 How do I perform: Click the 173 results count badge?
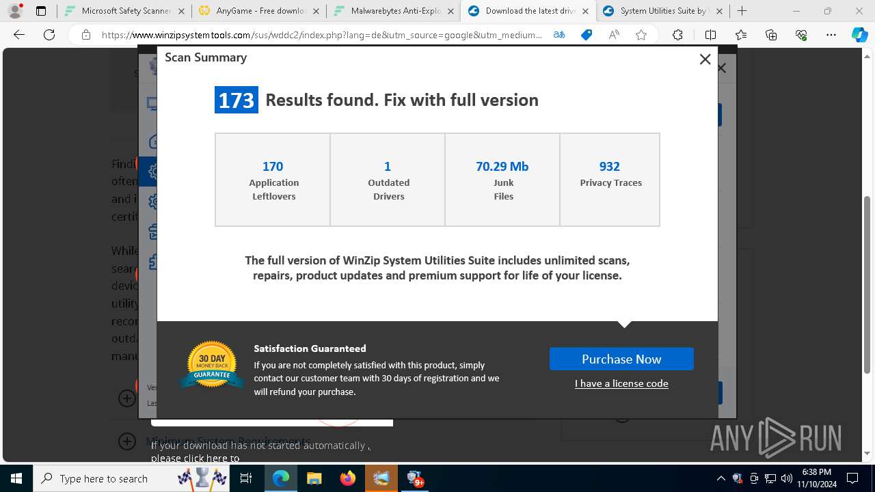(x=237, y=100)
